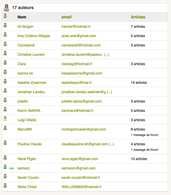
Task: Click the email address isabellezys@free.fr
Action: tap(77, 83)
